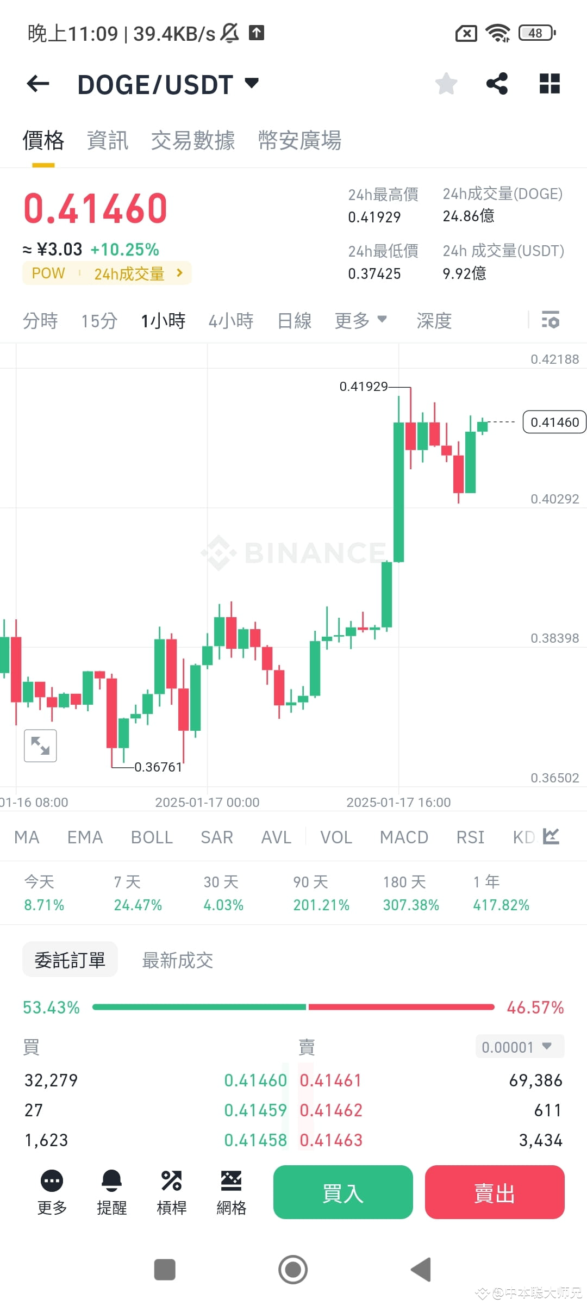This screenshot has height=1305, width=587.
Task: Switch to the 最新成交 tab
Action: pyautogui.click(x=177, y=960)
